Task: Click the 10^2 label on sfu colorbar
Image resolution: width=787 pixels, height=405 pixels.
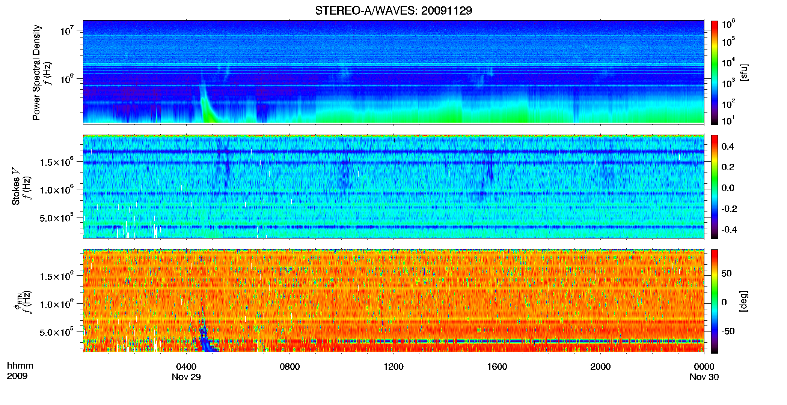Action: [728, 104]
